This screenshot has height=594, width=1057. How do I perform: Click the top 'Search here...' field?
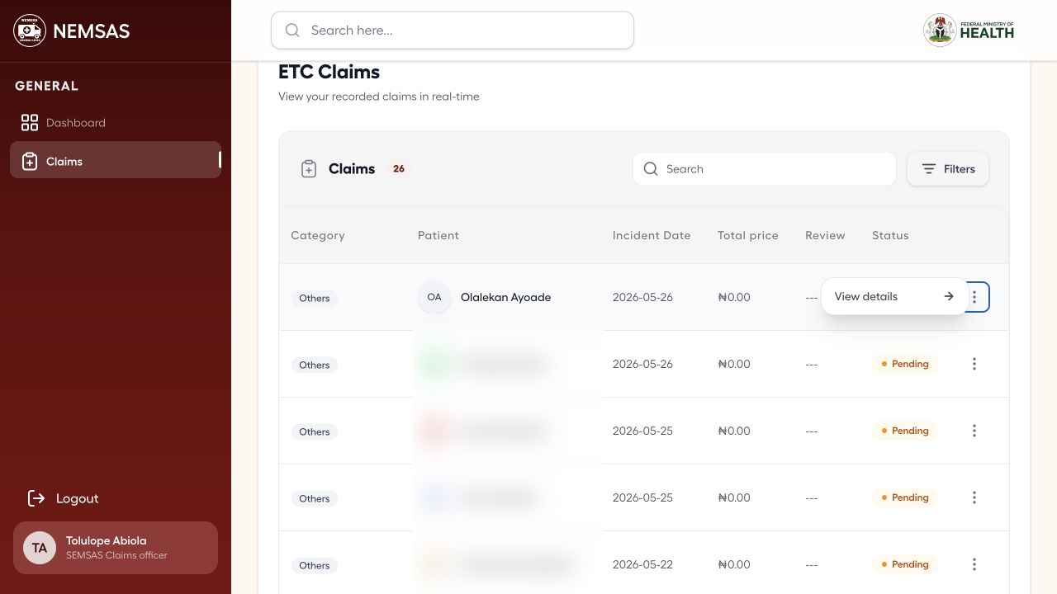coord(453,31)
